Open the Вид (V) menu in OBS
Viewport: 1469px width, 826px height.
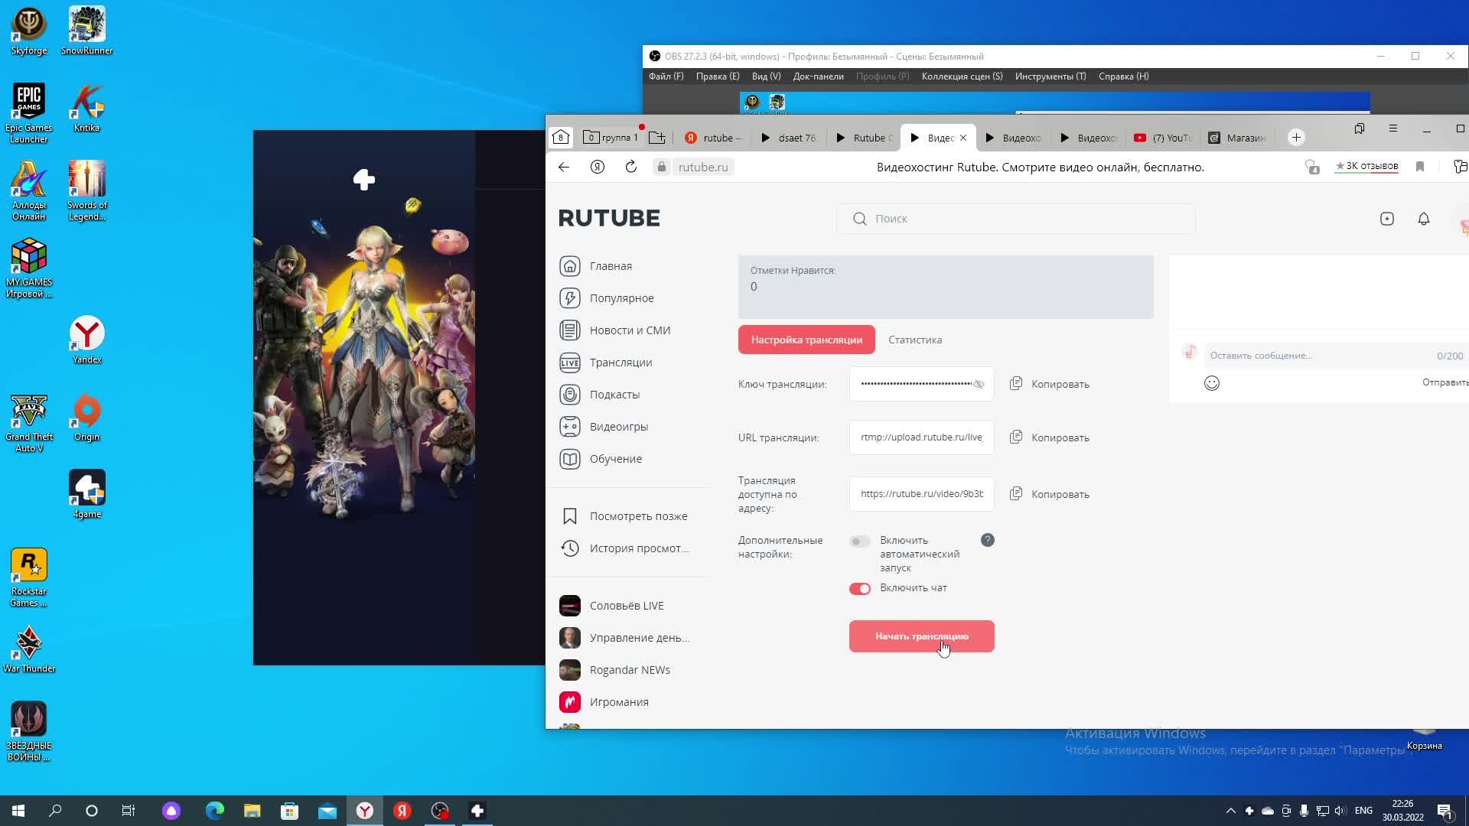click(x=765, y=76)
